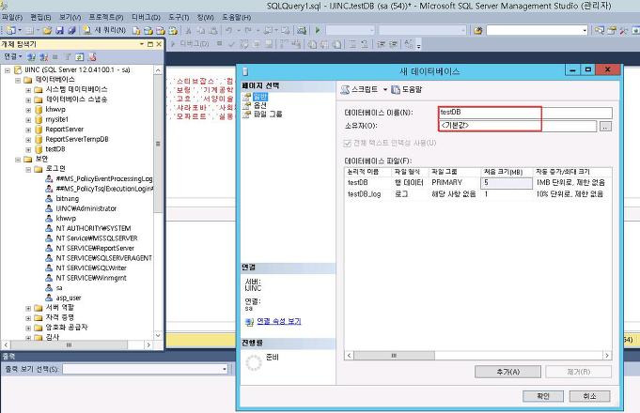Select asp_user login in tree
640x413 pixels.
(69, 298)
